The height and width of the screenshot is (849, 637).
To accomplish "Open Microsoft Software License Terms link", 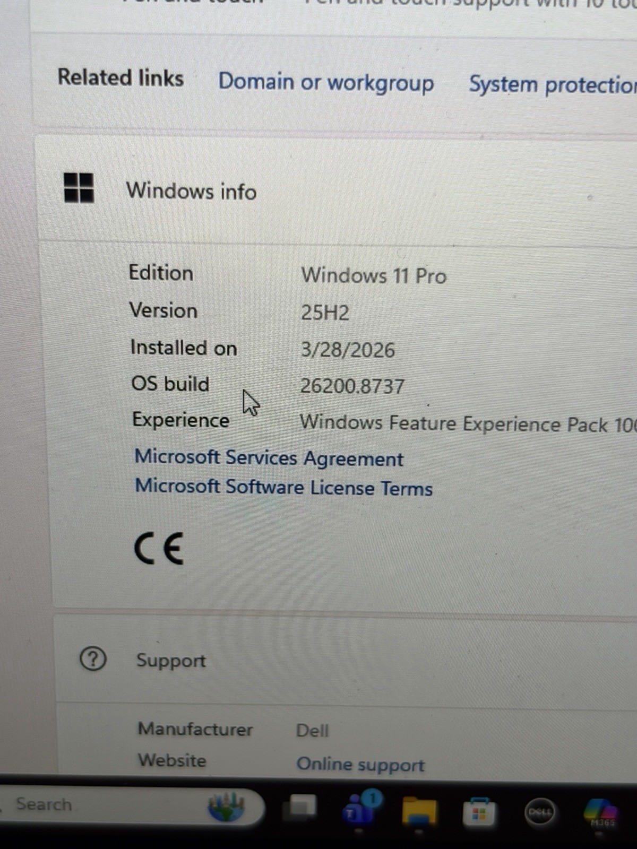I will click(283, 487).
